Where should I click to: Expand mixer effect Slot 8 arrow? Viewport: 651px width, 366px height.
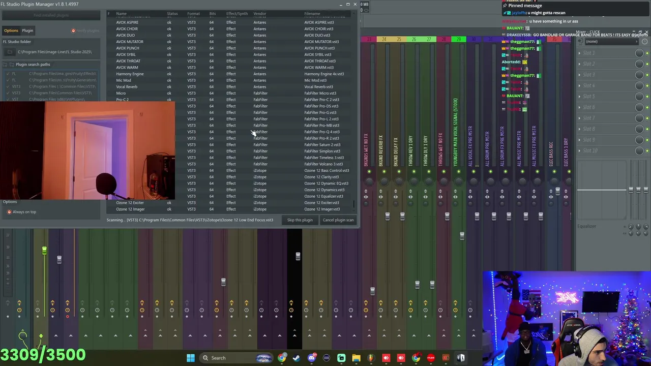579,129
